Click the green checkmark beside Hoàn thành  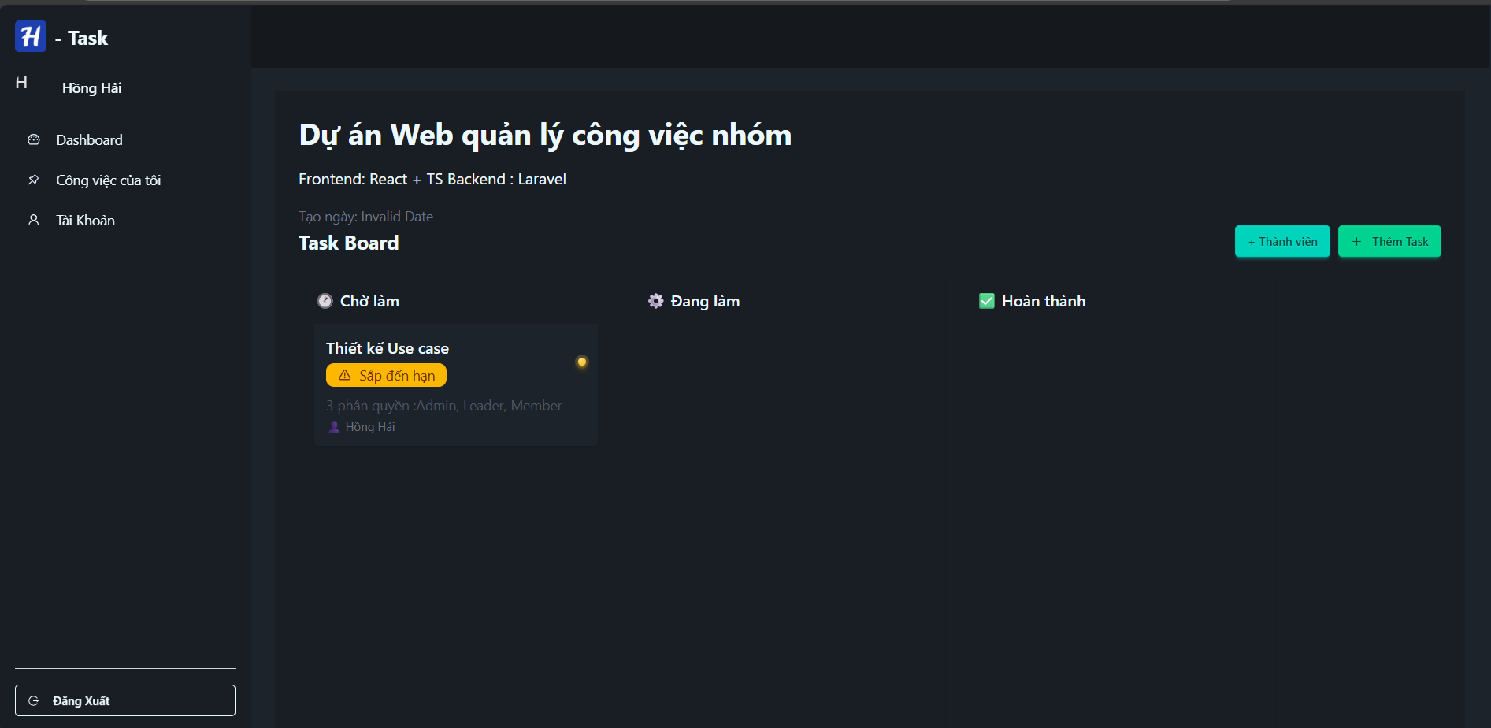pos(986,301)
